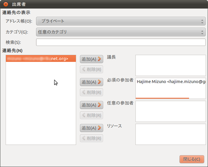
Task: Click 追加(A) button next to 必須の参加者
Action: (x=92, y=82)
